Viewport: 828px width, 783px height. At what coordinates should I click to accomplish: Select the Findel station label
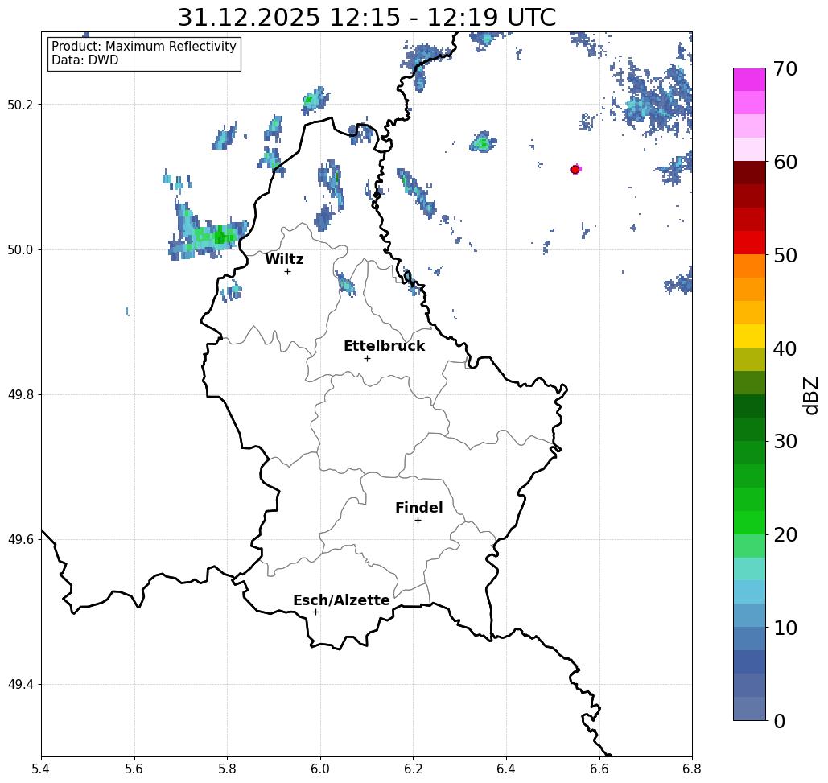coord(418,508)
